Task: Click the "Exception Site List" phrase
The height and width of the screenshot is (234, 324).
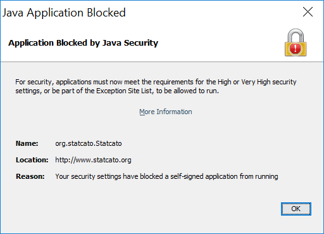Action: point(124,91)
